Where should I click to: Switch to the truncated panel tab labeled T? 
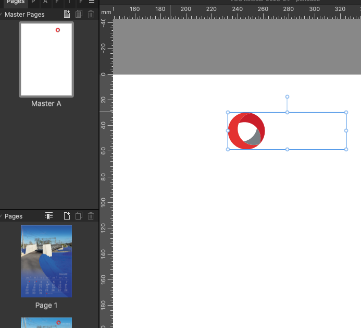[69, 2]
